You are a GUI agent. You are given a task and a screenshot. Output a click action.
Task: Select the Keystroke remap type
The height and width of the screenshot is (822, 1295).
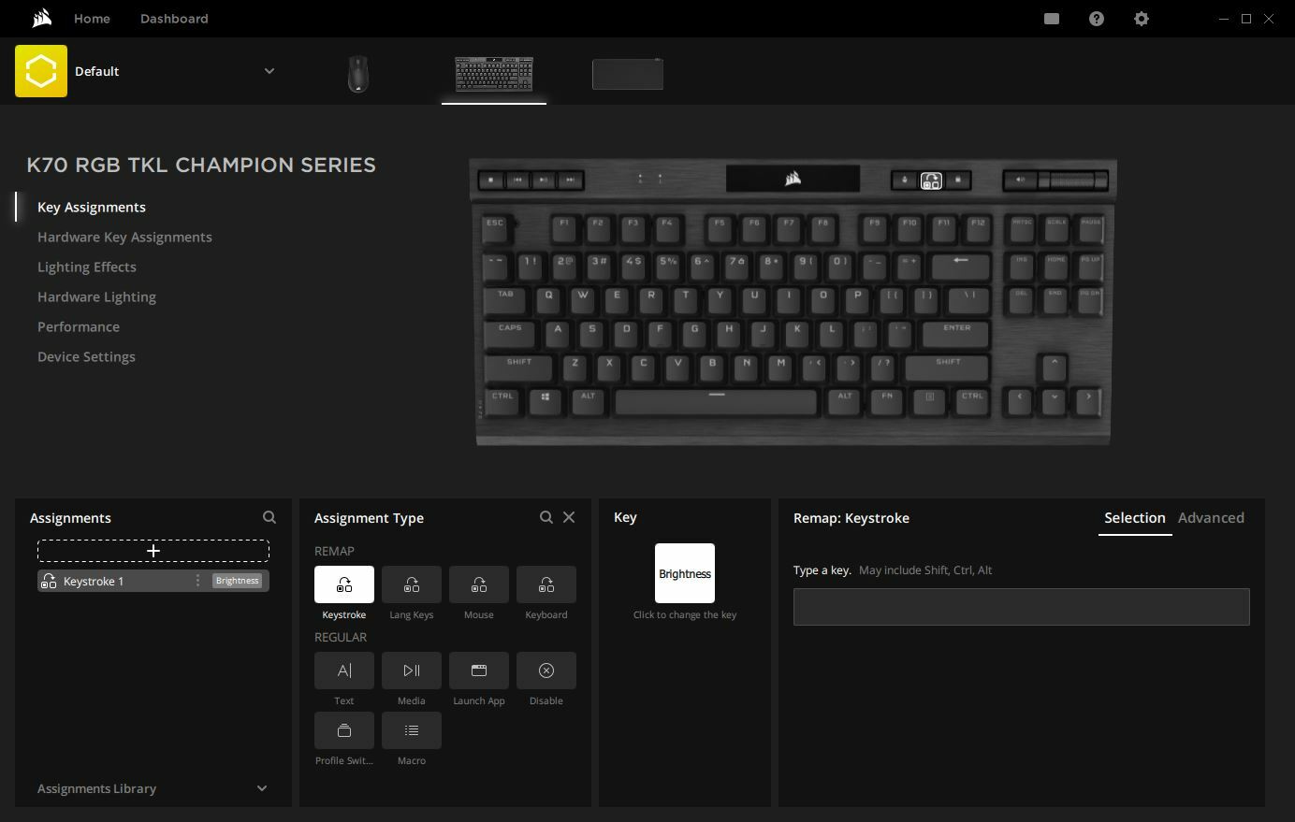point(343,584)
